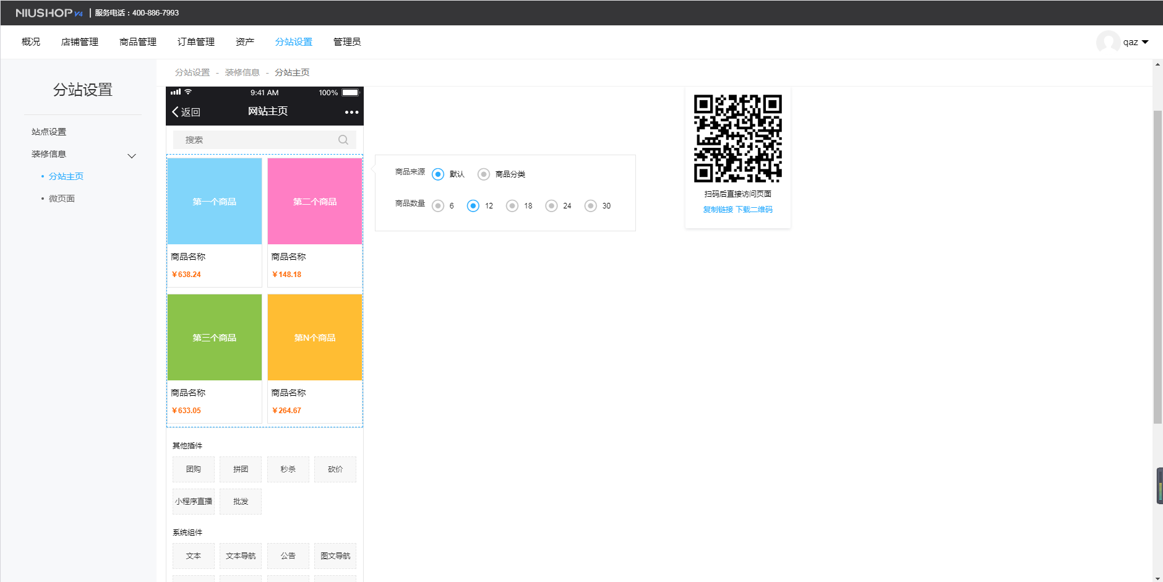1163x582 pixels.
Task: Open the 管理员 menu tab
Action: click(347, 42)
